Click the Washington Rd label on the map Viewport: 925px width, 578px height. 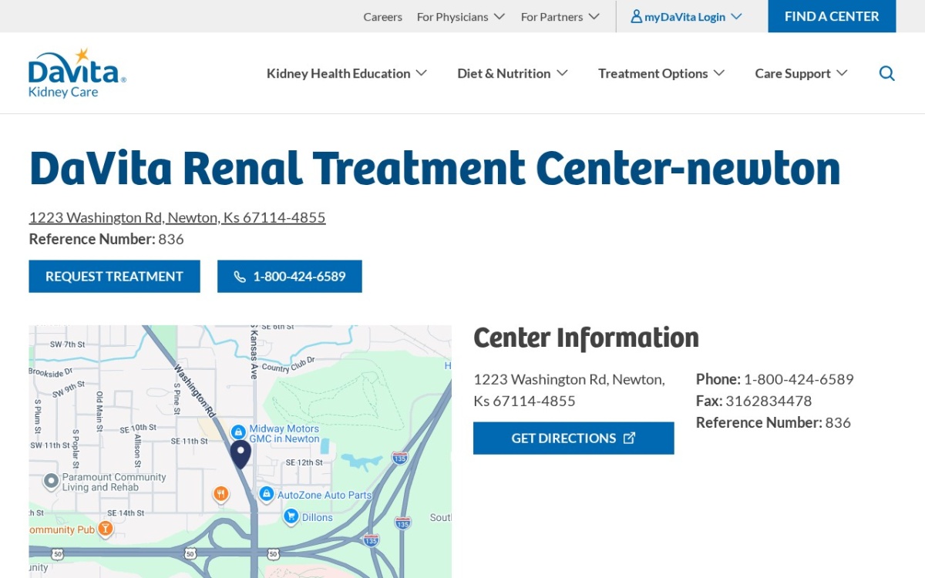click(194, 391)
